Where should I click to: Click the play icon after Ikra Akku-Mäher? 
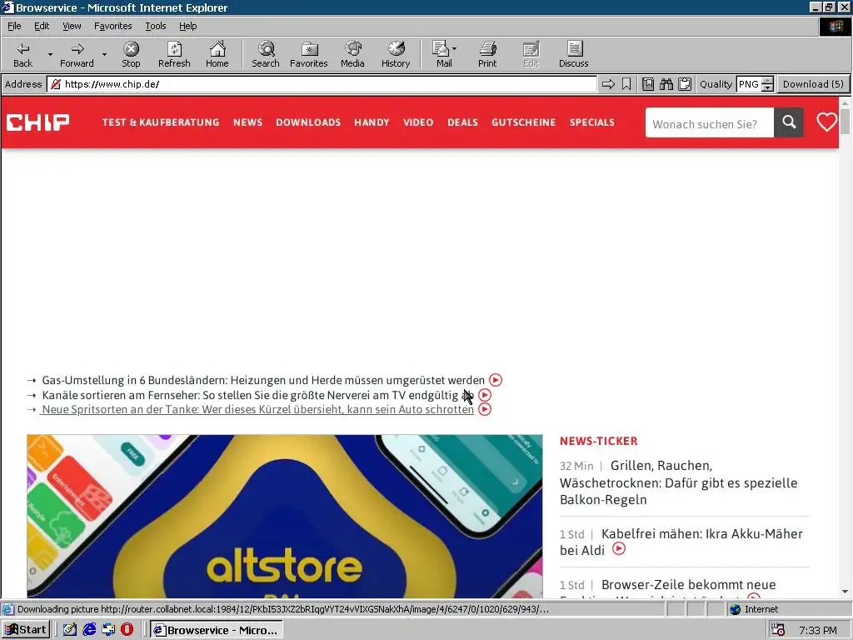pos(619,548)
